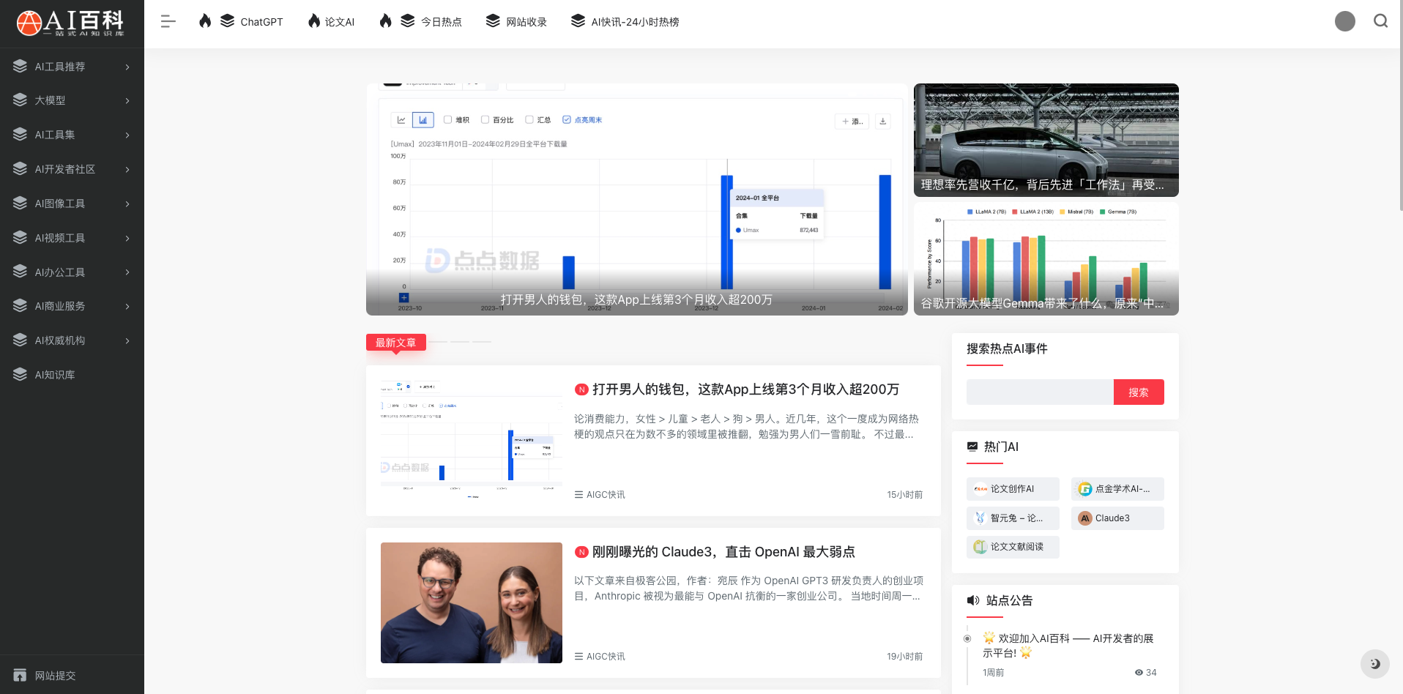
Task: Click the AI图像工具 stack icon
Action: (x=20, y=203)
